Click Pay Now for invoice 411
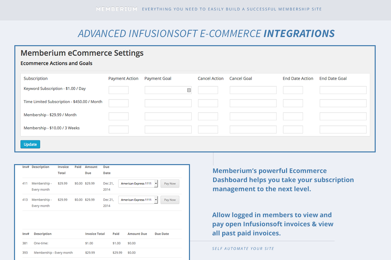Viewport: 391px width, 260px height. 170,183
